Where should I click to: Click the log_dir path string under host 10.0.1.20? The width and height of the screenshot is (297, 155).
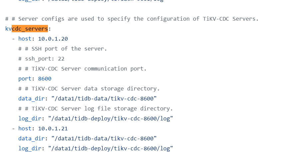(x=111, y=118)
